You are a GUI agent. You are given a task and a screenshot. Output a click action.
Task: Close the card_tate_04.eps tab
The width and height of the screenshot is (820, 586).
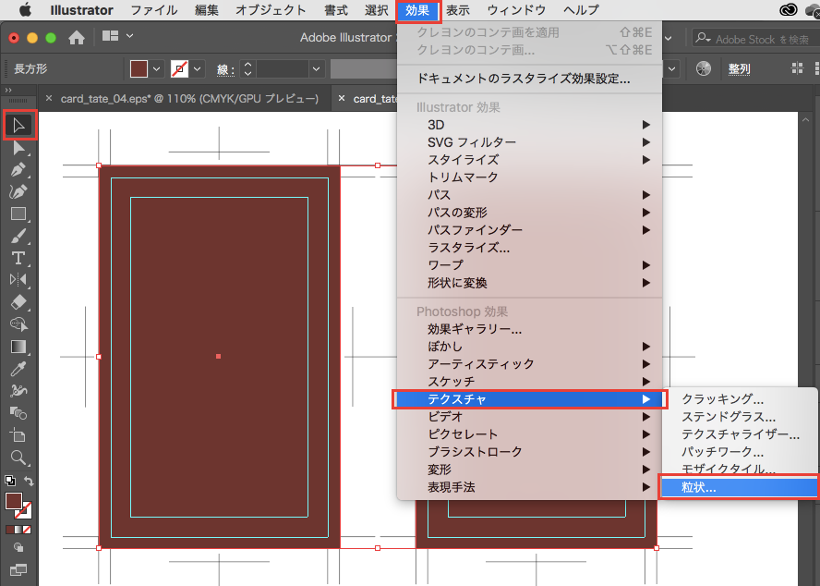point(48,99)
